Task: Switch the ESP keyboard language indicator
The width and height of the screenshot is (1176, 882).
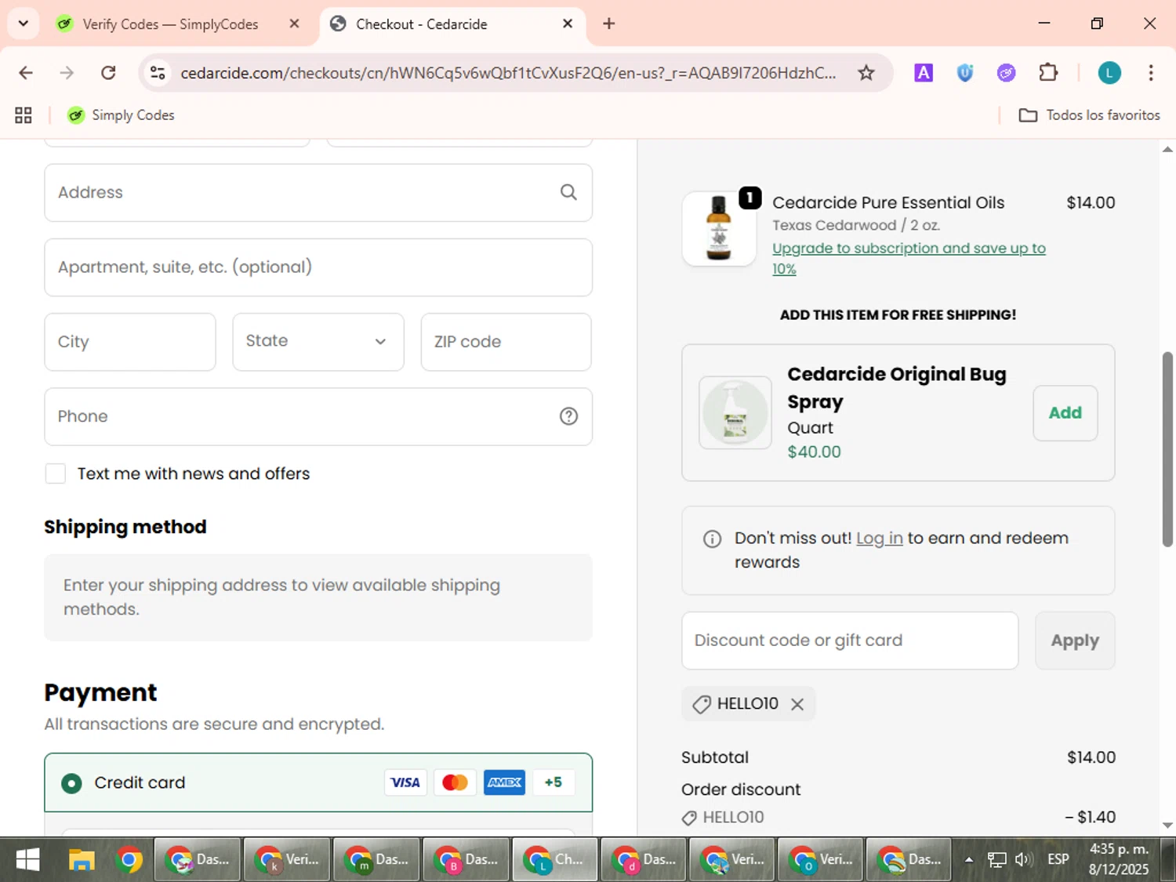Action: [1058, 859]
